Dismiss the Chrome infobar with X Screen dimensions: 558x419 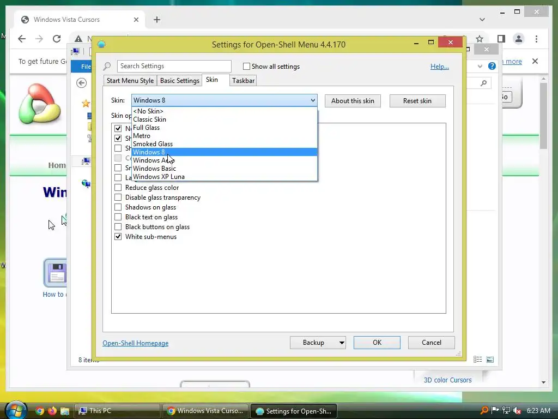point(535,61)
